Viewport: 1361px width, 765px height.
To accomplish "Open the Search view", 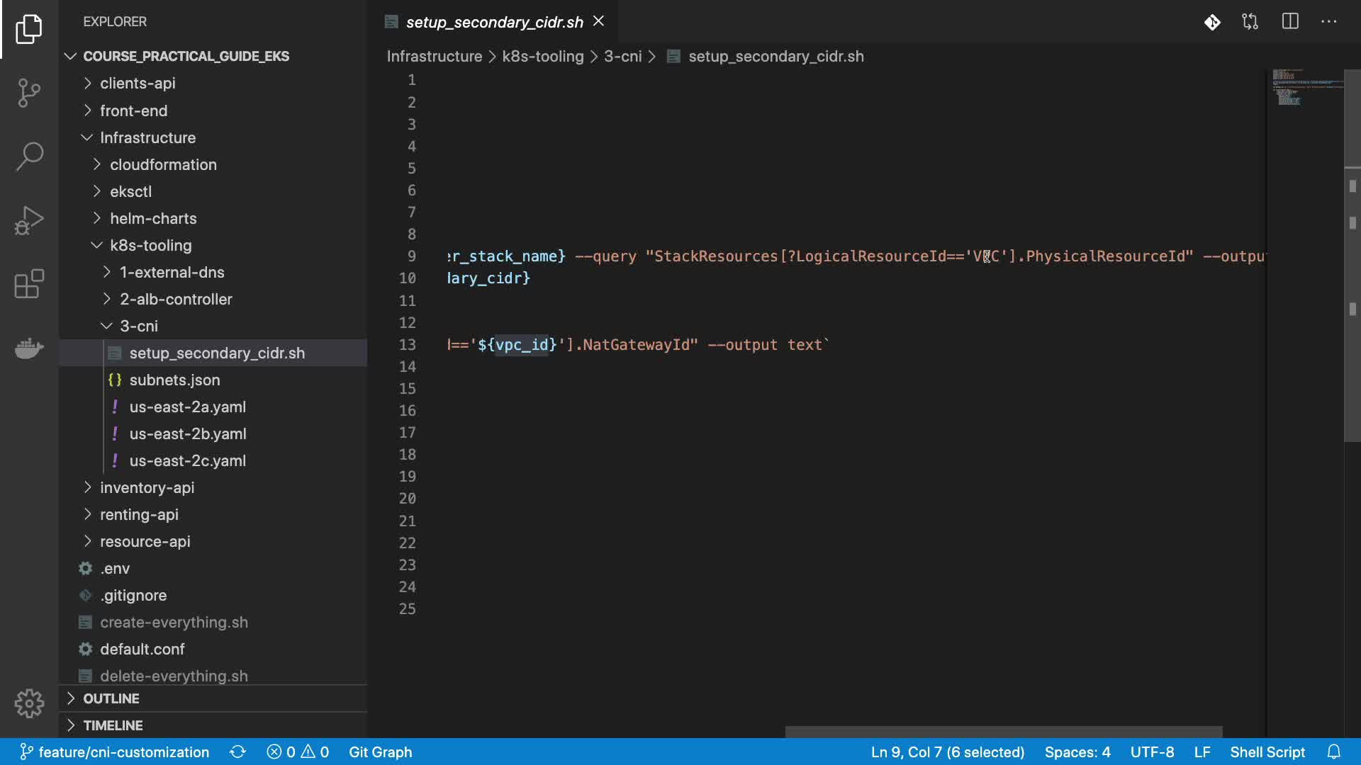I will (x=29, y=157).
